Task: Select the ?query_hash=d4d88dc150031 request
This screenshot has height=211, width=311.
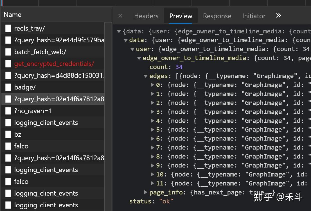Action: click(53, 75)
